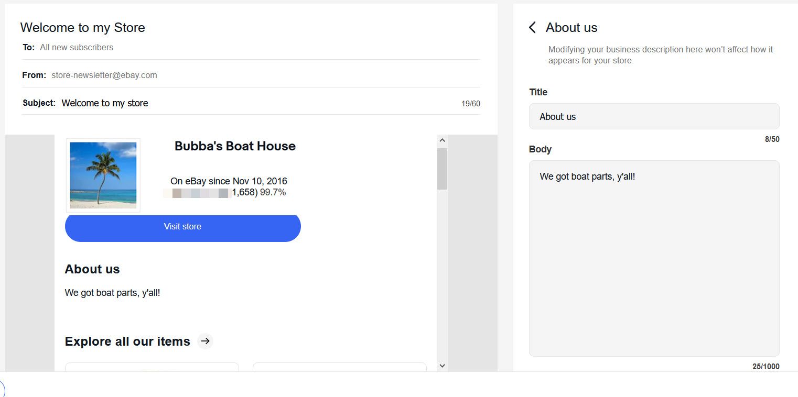Click the preview pane scrollbar thumb
798x397 pixels.
click(442, 169)
